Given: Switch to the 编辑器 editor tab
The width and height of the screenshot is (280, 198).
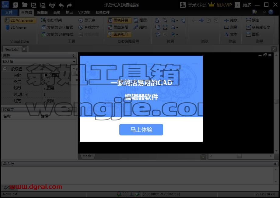Looking at the screenshot, I should (42, 12).
